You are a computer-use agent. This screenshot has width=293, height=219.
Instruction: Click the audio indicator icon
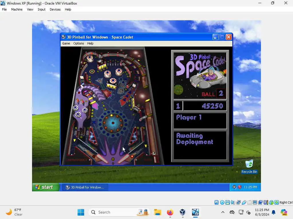233,202
